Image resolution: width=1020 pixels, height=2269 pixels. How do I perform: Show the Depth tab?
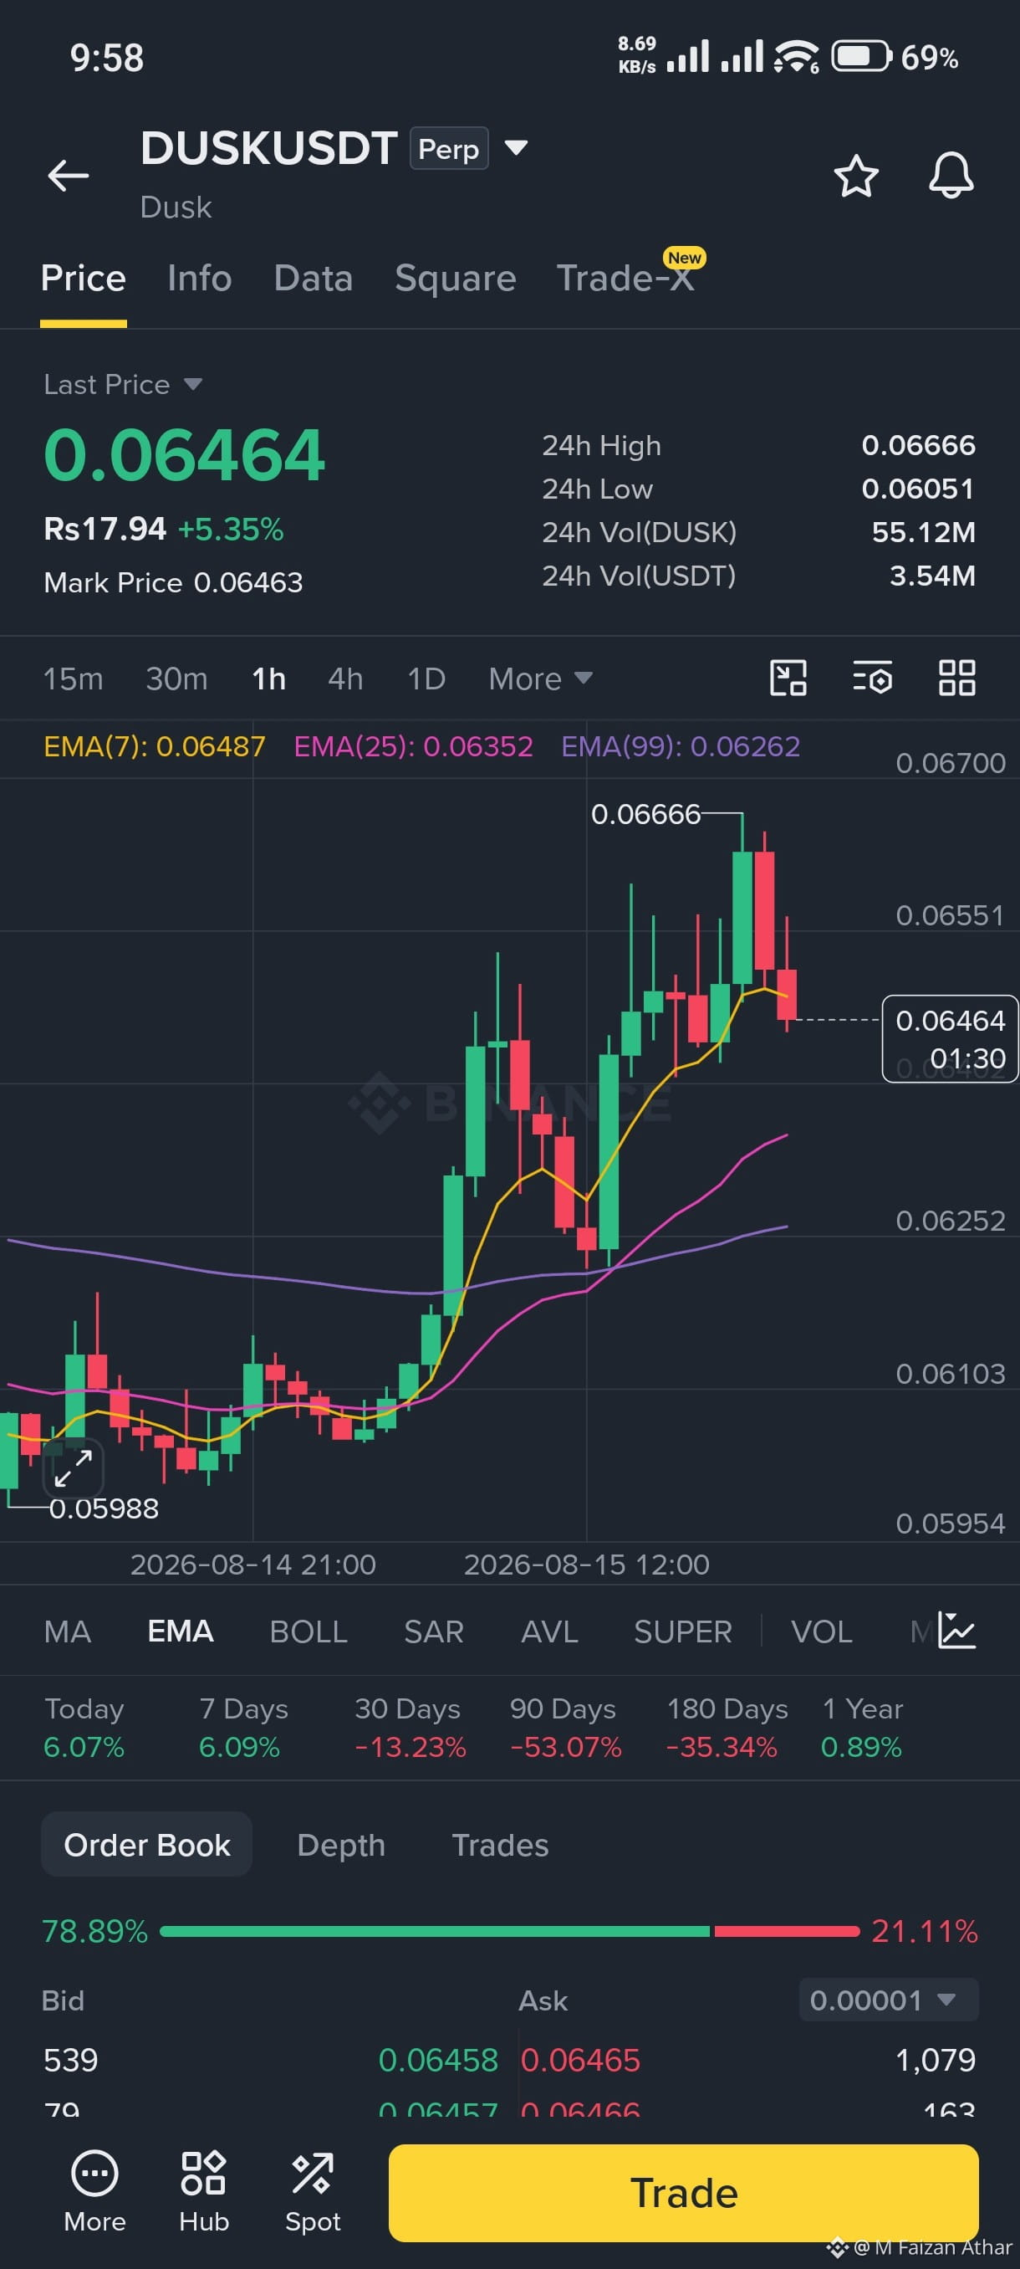click(341, 1845)
